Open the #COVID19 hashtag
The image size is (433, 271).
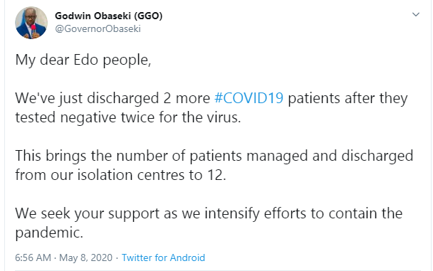pos(249,98)
